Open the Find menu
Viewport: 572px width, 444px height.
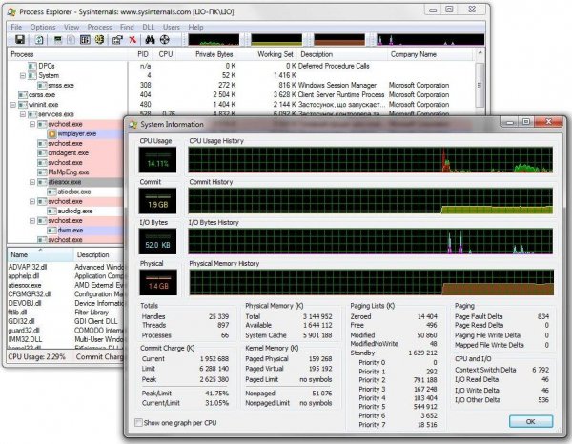[127, 27]
